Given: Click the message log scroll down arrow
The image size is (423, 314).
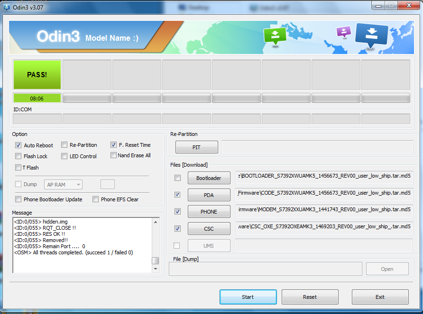Looking at the screenshot, I should click(x=156, y=269).
